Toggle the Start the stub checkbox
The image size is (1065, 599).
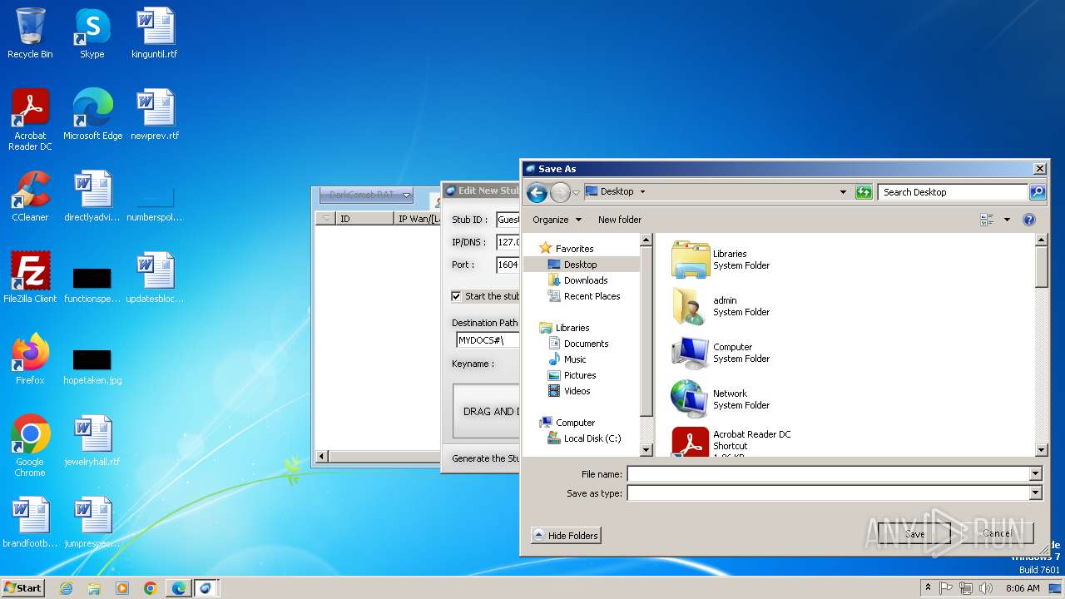tap(456, 296)
